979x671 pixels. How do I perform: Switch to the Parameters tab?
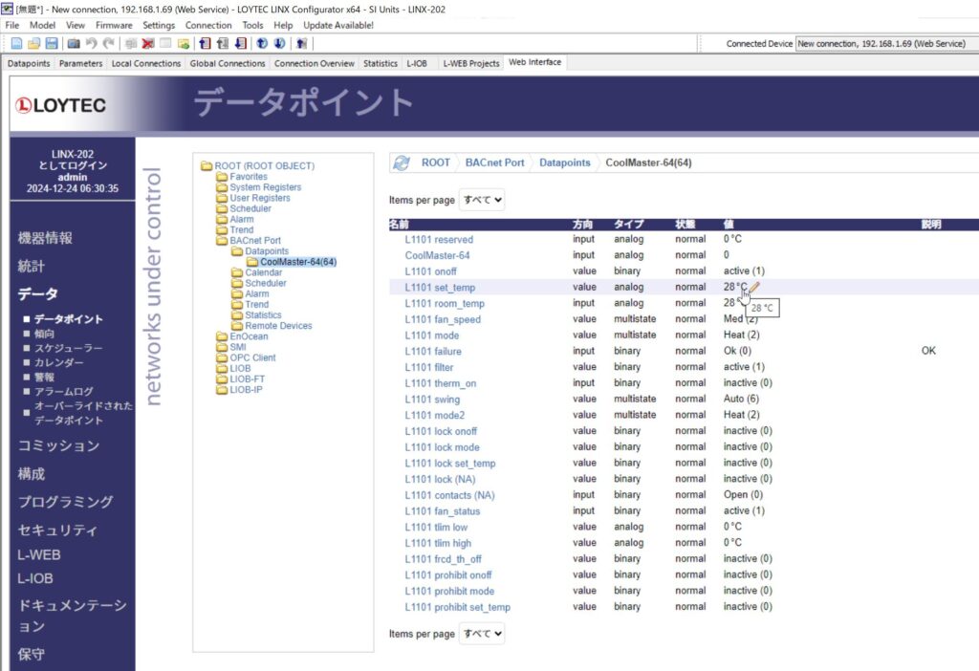coord(80,63)
